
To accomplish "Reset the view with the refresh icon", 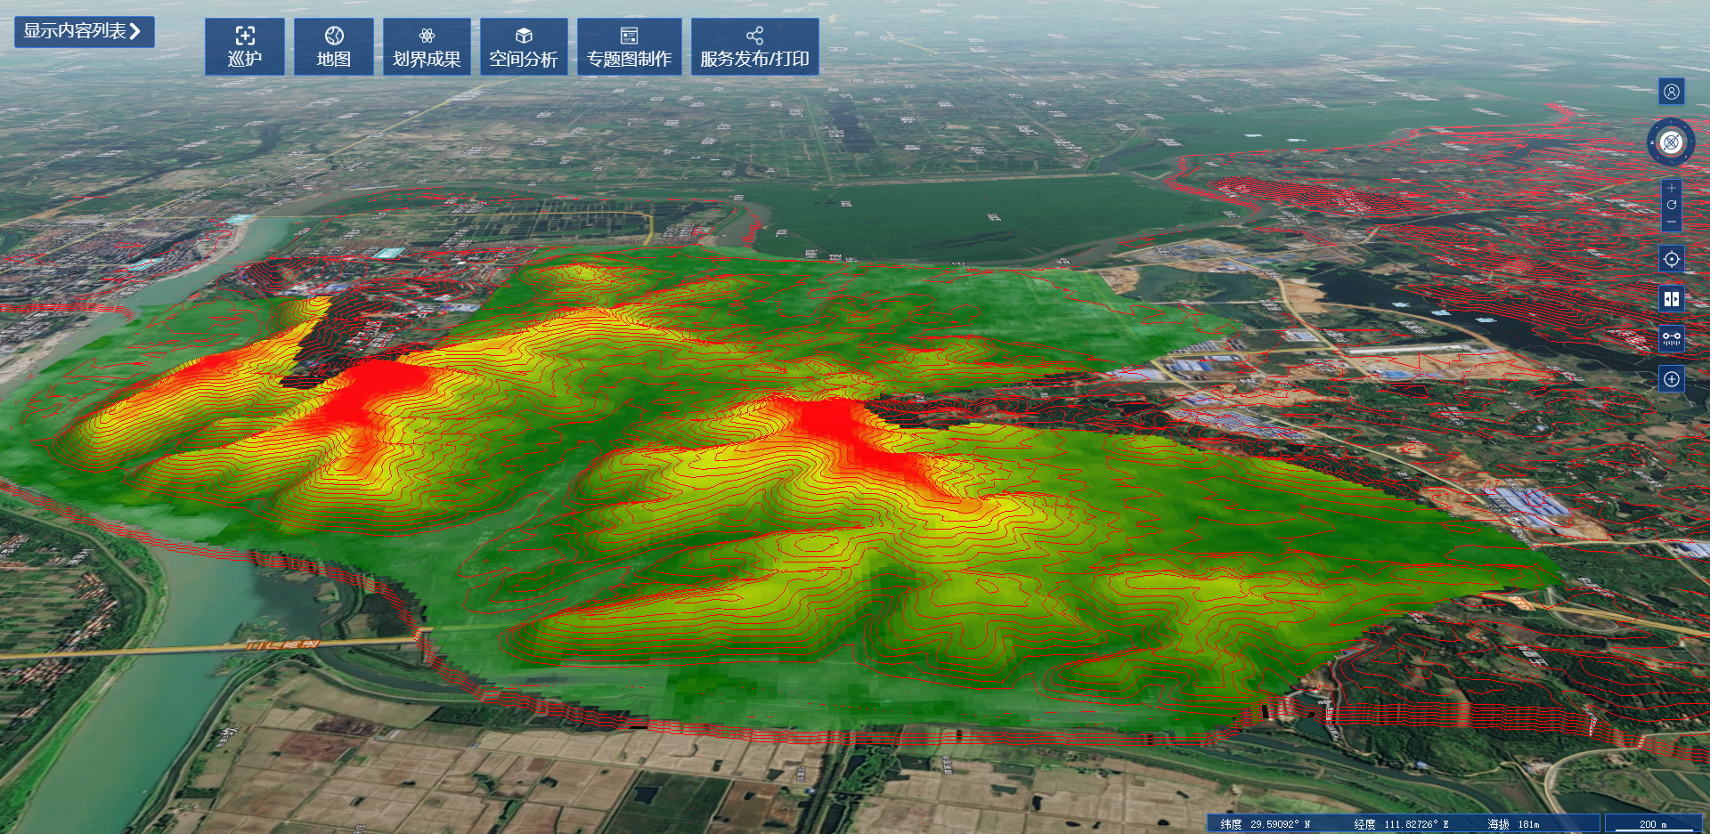I will coord(1671,205).
